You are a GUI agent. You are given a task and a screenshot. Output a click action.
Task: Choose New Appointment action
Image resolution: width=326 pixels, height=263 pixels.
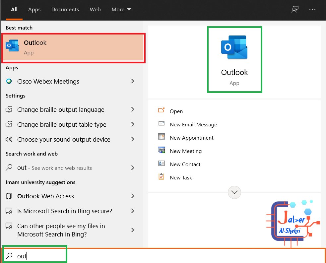[191, 138]
